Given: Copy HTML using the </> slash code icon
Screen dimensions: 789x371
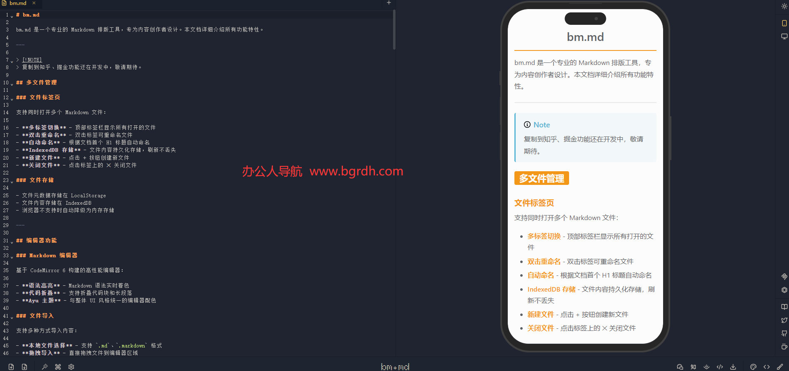Looking at the screenshot, I should pyautogui.click(x=720, y=367).
